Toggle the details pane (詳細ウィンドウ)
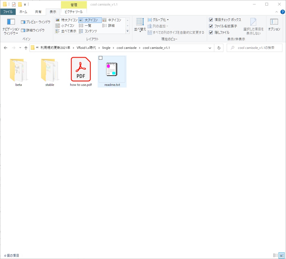 [33, 30]
